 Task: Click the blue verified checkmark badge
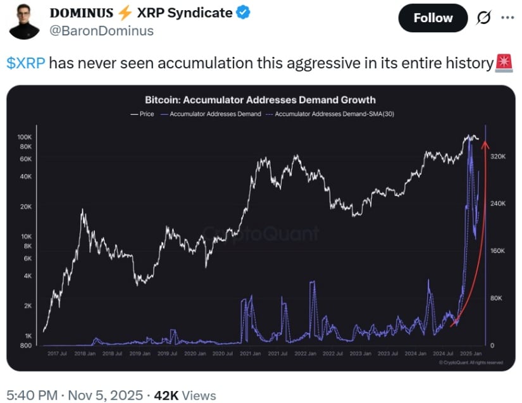tap(244, 13)
